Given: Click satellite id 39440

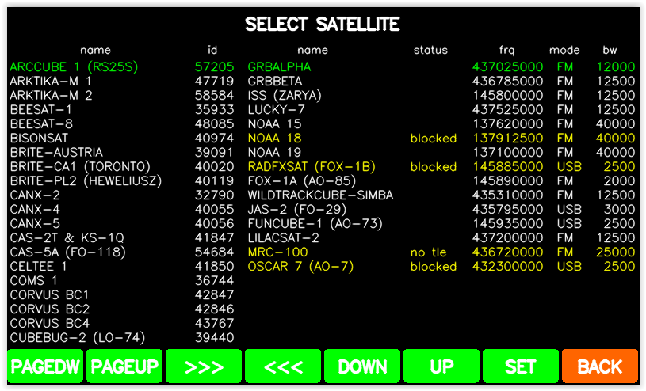Looking at the screenshot, I should [214, 337].
